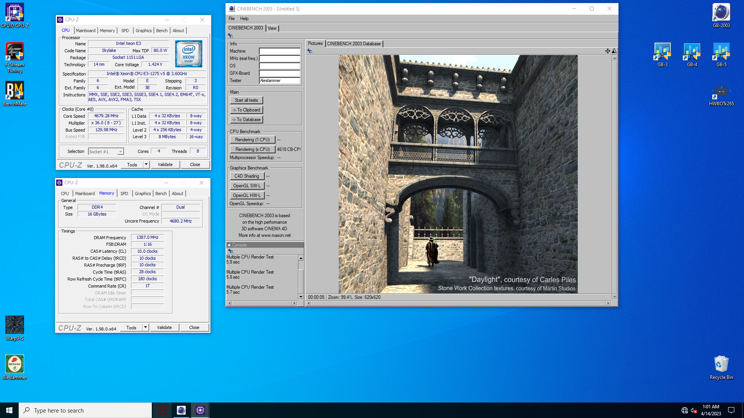Open Tools dropdown arrow in bottom CPU-Z
This screenshot has width=744, height=418.
[x=145, y=327]
